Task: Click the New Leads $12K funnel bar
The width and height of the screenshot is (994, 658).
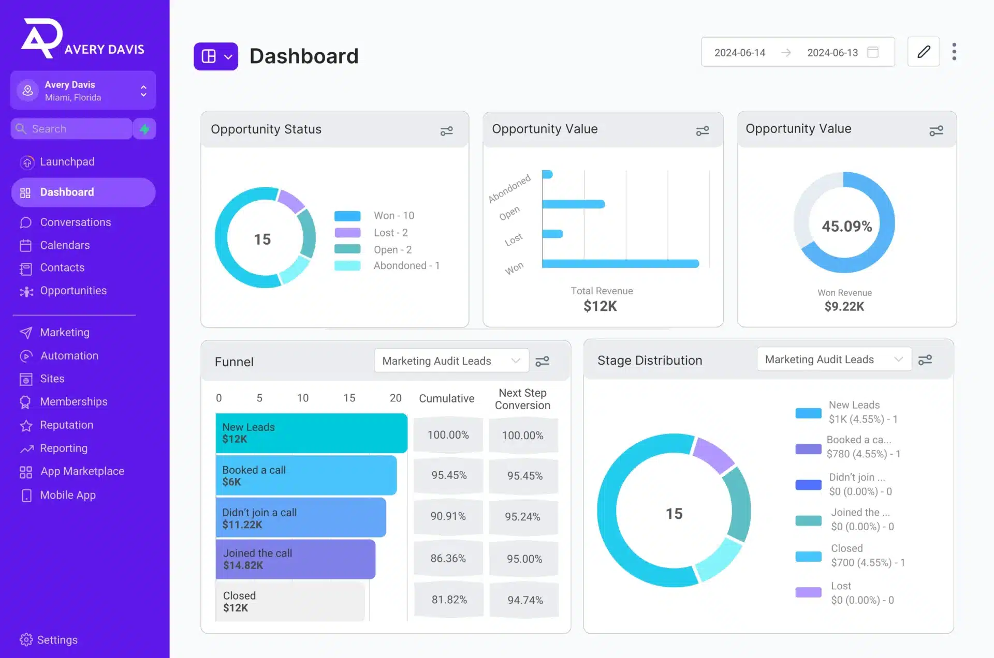Action: pos(312,433)
